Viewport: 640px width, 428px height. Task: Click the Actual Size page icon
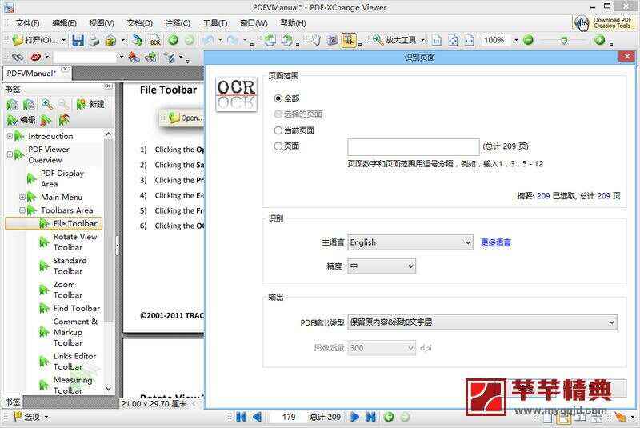point(436,40)
